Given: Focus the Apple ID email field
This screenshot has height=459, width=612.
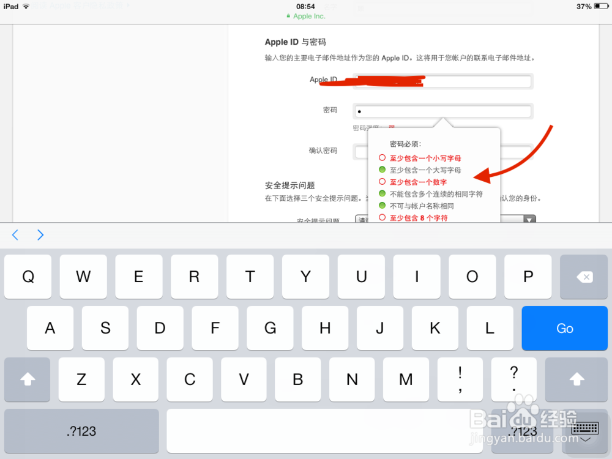Looking at the screenshot, I should (x=442, y=81).
